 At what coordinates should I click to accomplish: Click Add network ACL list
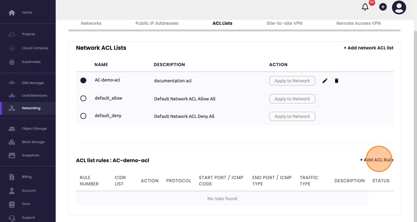(368, 48)
